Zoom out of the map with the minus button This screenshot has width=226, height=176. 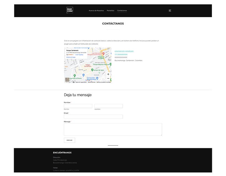[108, 78]
